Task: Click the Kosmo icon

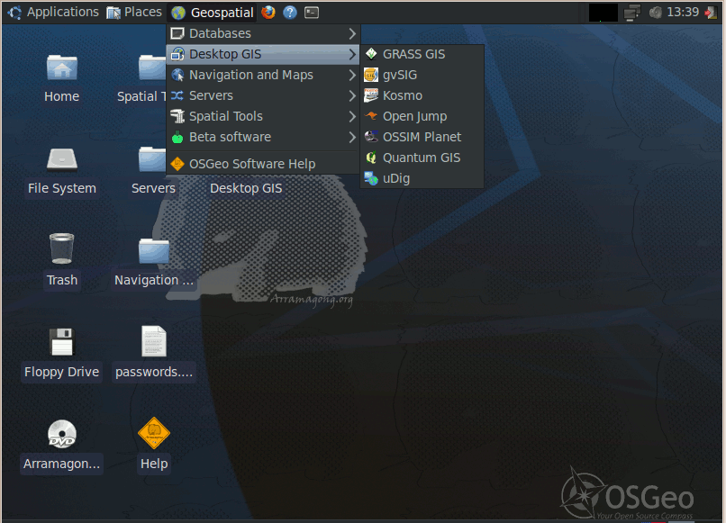Action: tap(371, 95)
